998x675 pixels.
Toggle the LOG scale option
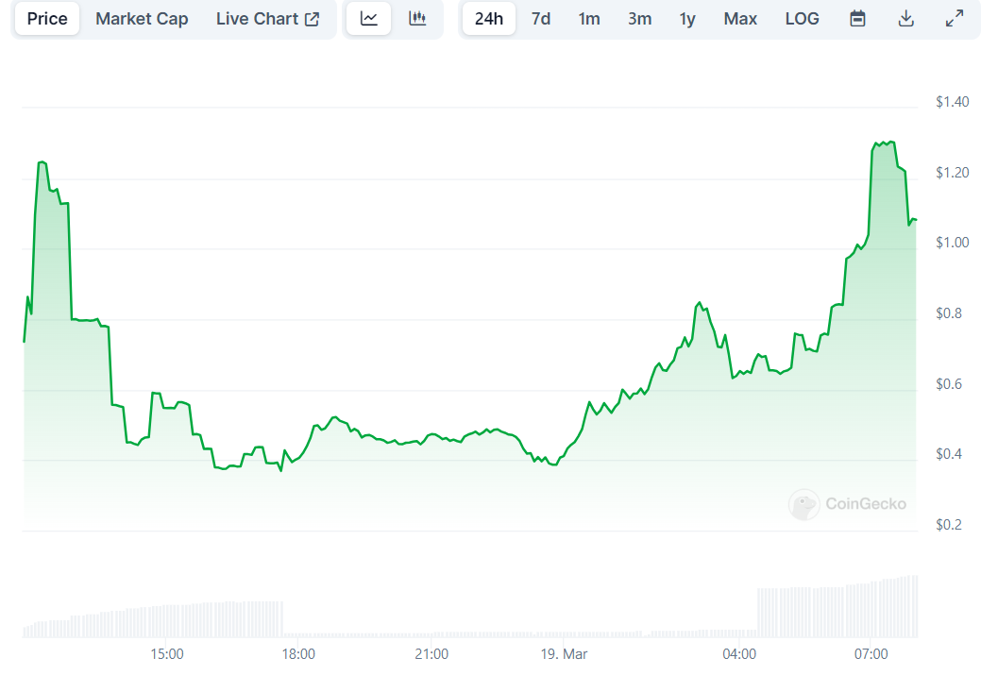(802, 19)
